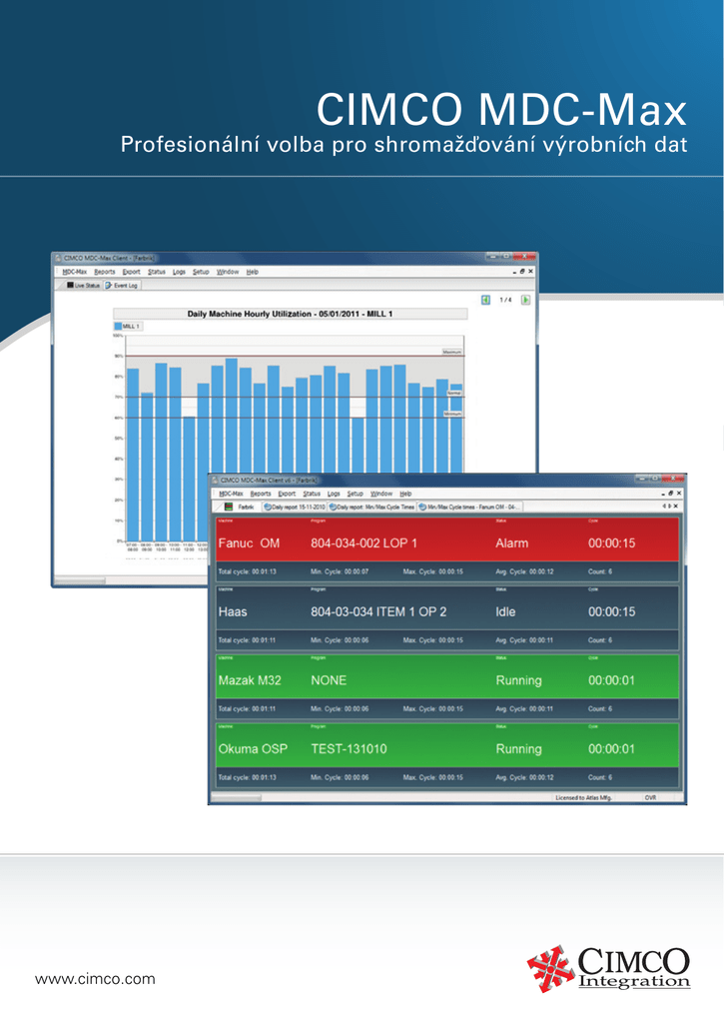Click program 804-034-002 LOP 1

363,542
